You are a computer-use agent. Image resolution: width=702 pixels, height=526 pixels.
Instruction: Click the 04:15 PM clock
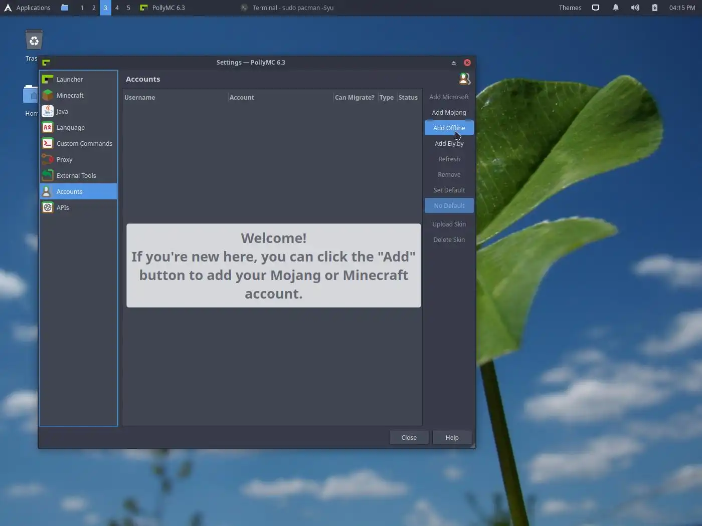coord(682,8)
